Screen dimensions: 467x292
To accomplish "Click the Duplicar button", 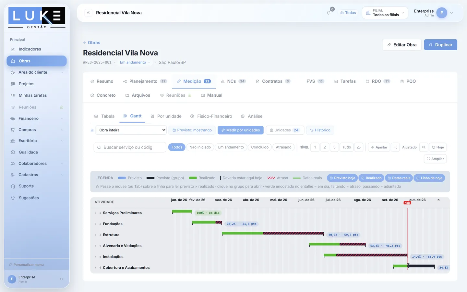I will click(x=441, y=45).
